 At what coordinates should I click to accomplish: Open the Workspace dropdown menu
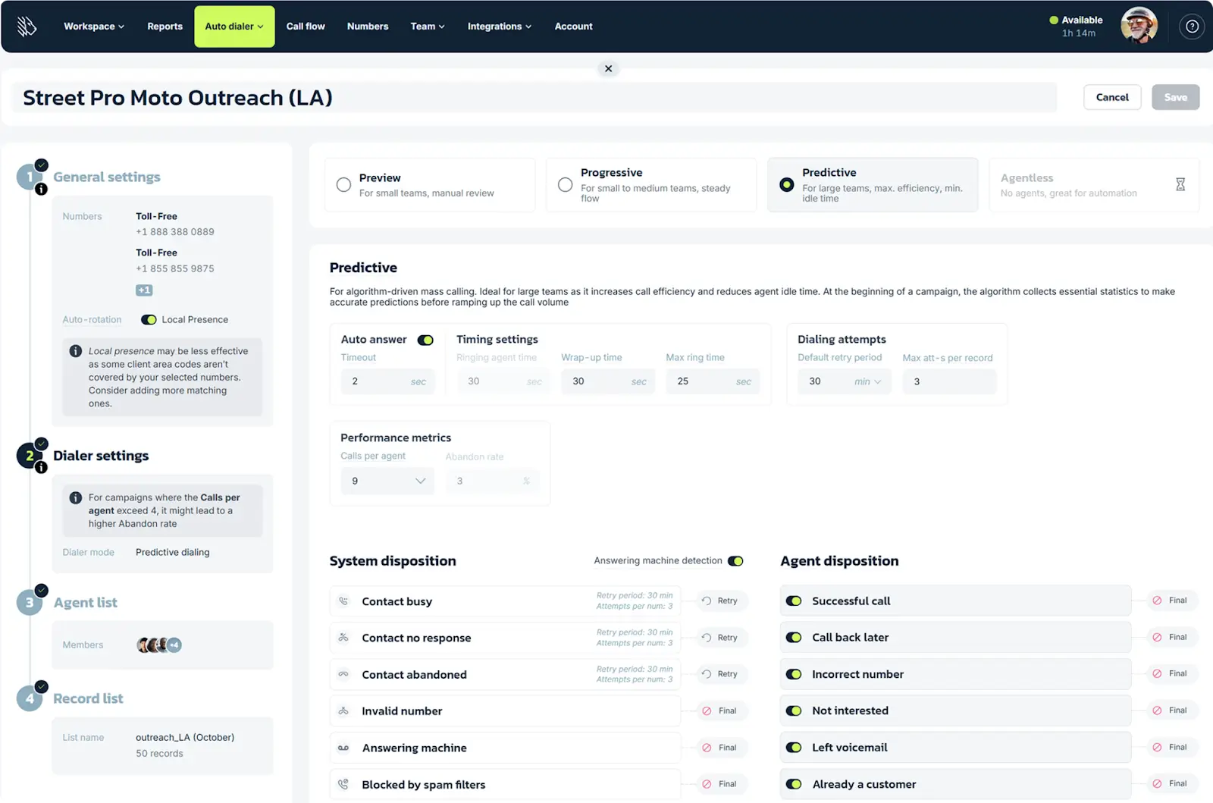point(93,26)
